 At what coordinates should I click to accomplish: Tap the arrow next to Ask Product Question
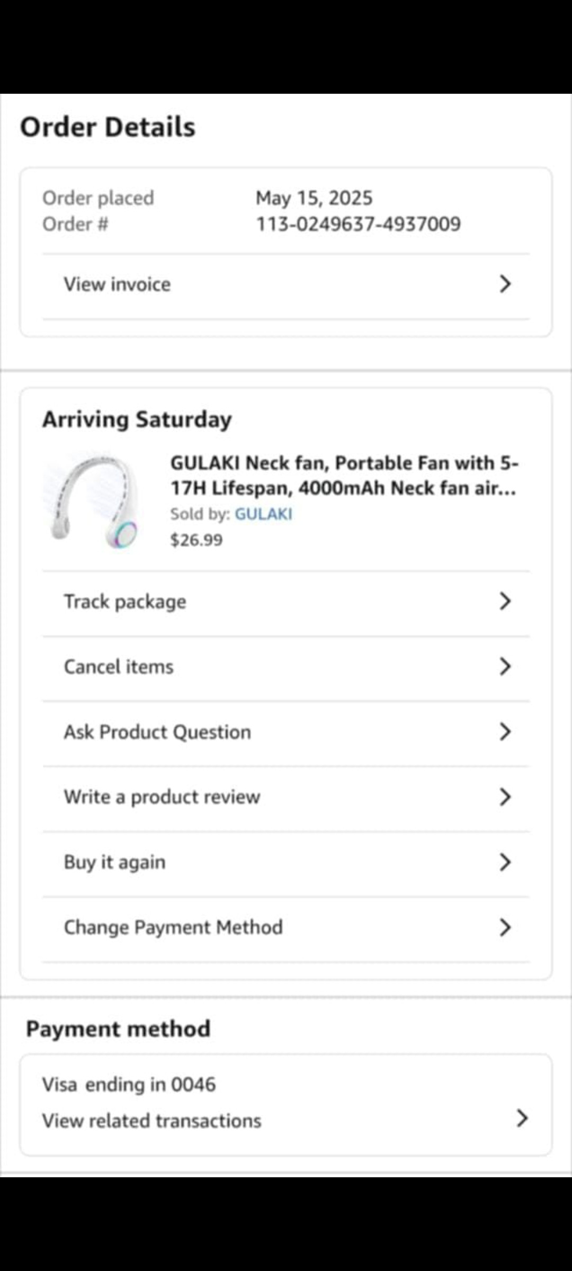505,732
